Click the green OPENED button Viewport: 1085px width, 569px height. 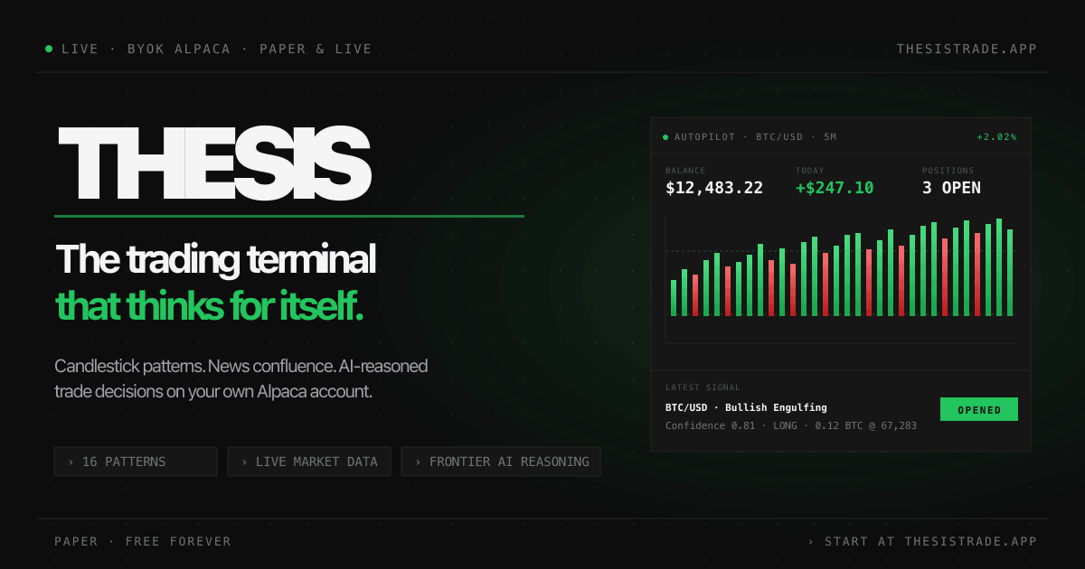coord(979,409)
